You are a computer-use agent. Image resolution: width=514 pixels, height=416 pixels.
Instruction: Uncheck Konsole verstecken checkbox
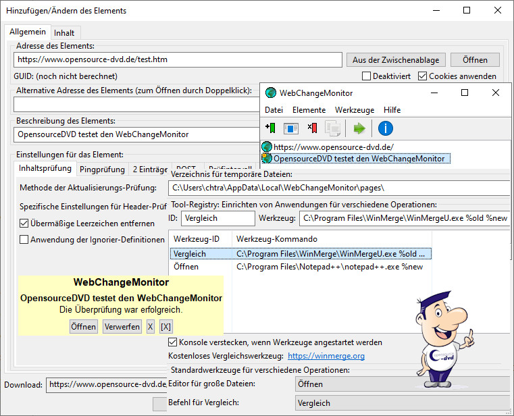(x=174, y=342)
